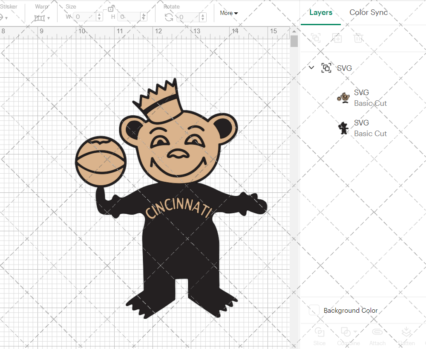Click the Duplicate icon in Layers panel
Screen dimensions: 426x349
[337, 38]
